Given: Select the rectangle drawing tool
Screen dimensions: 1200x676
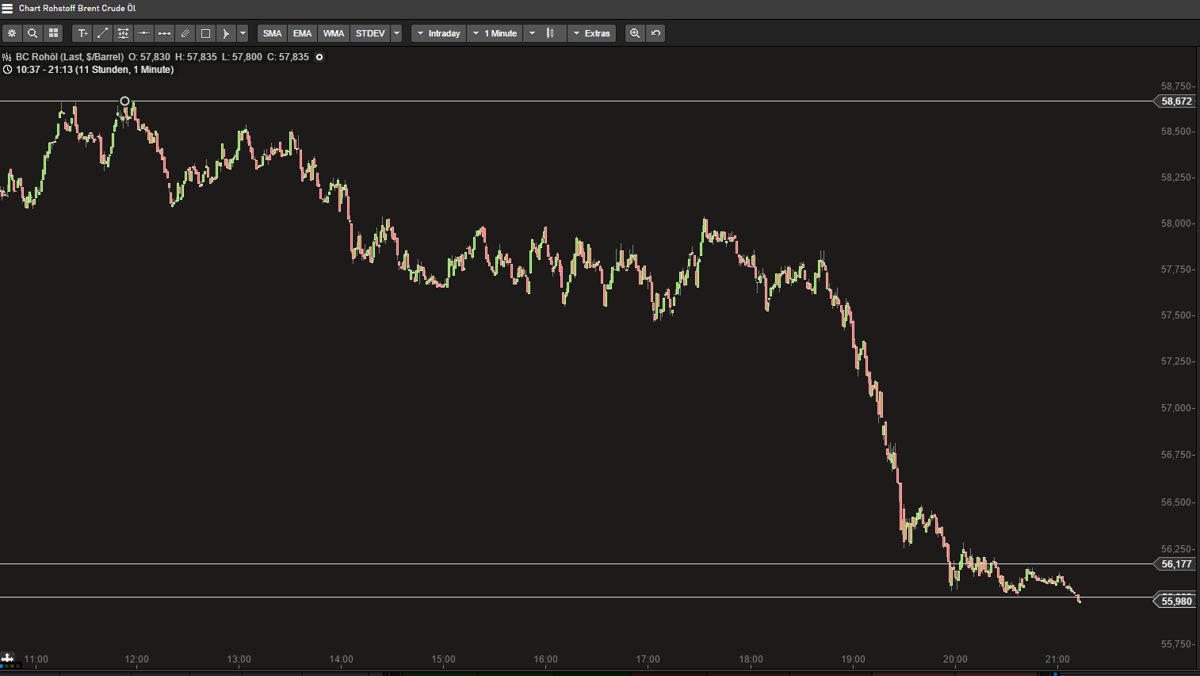Looking at the screenshot, I should coord(205,33).
